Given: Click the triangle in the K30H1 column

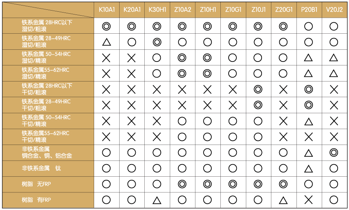Looking at the screenshot, I should (157, 201).
